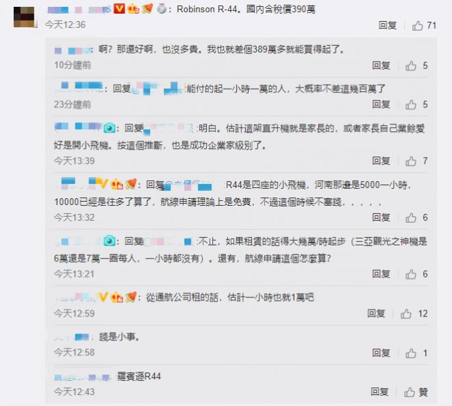Viewport: 452px width, 406px height.
Task: Like the 今天13:32 R44 四座 comment
Action: pos(410,217)
